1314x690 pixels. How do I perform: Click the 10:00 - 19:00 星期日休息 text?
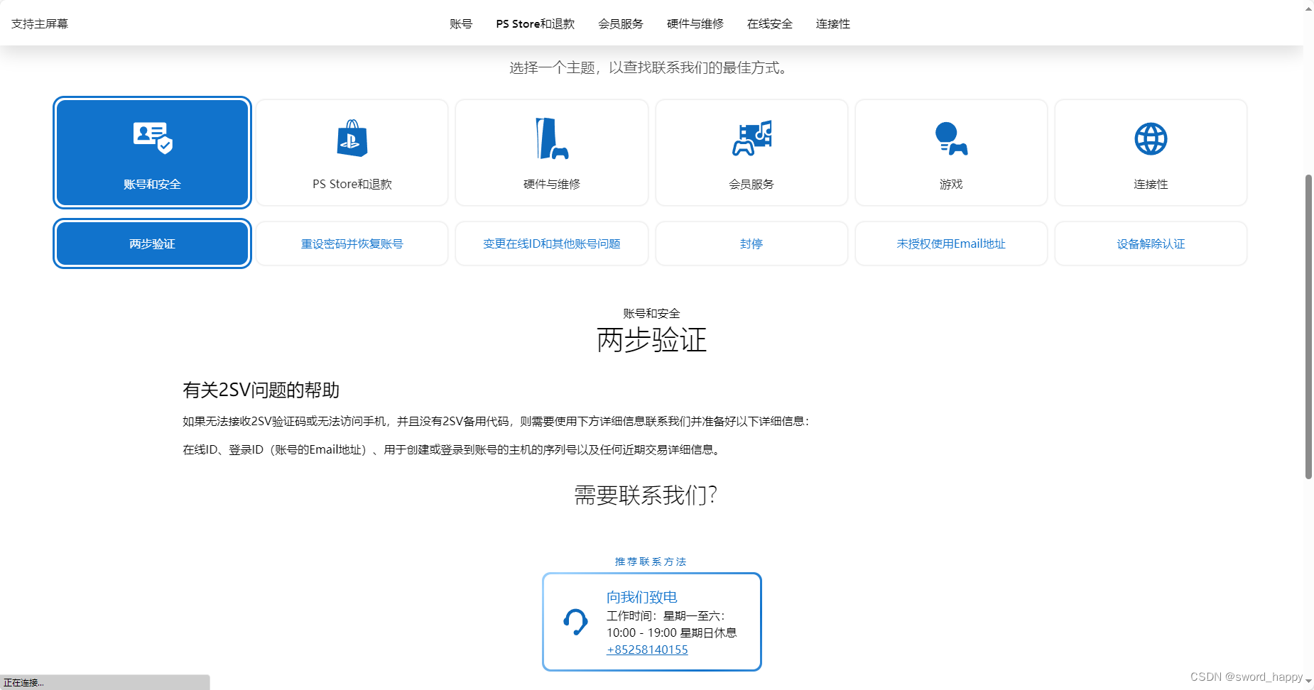point(672,632)
